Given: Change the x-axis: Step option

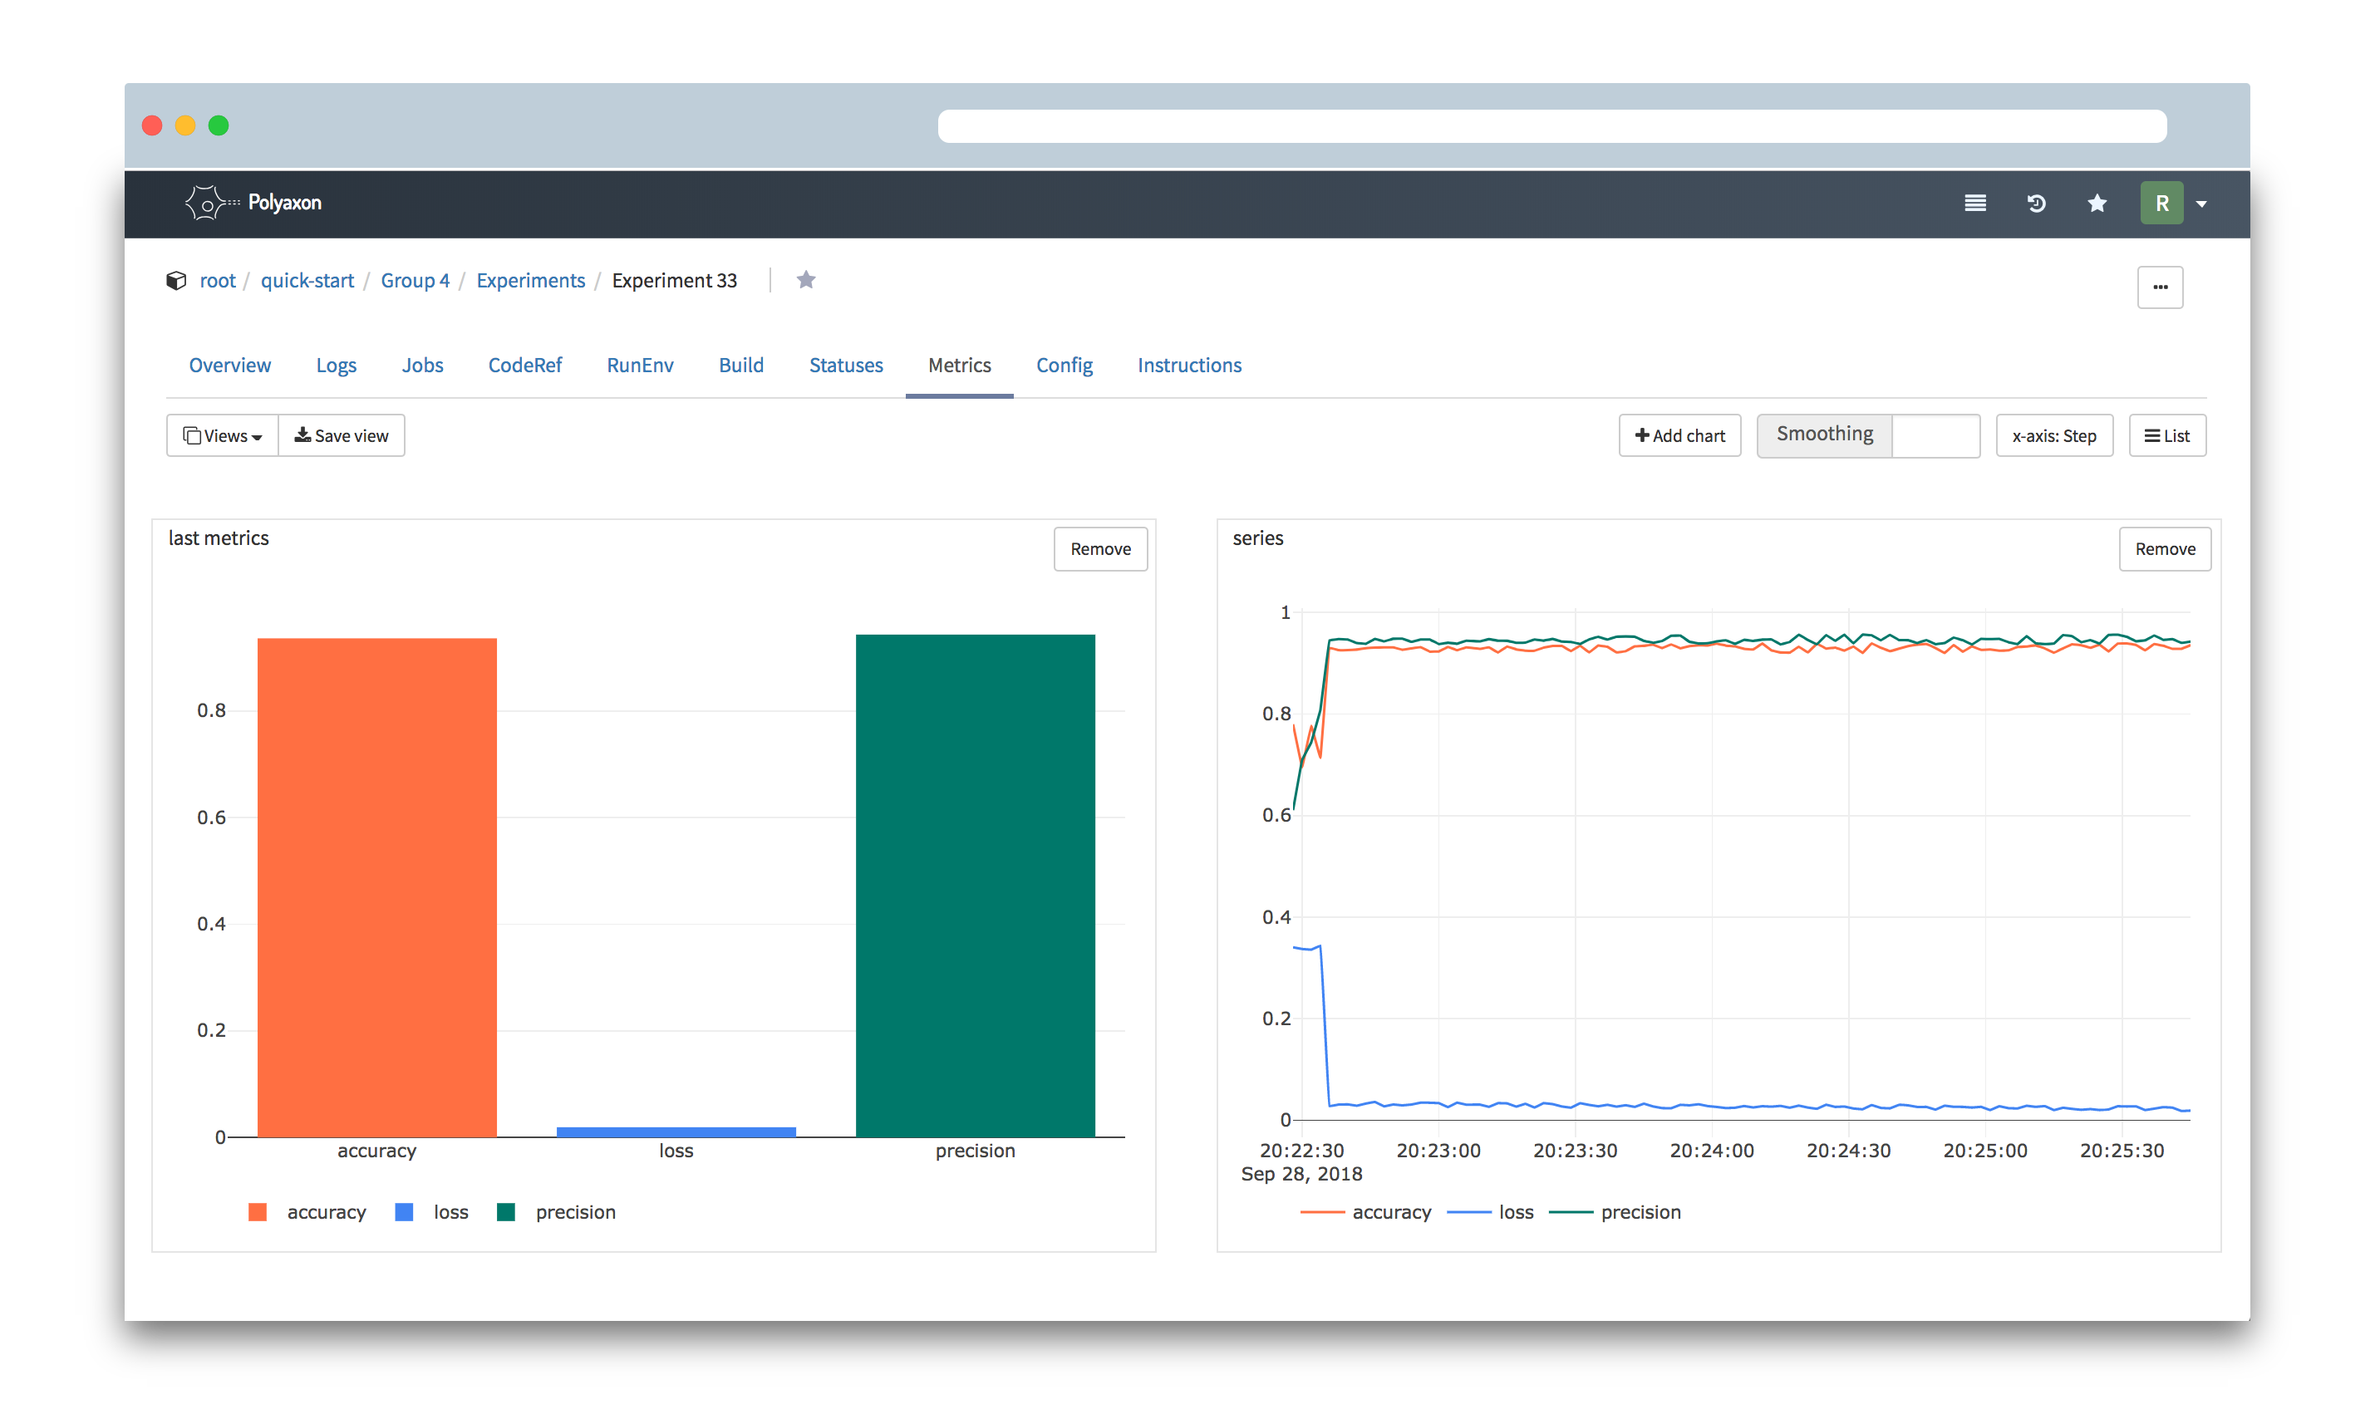Looking at the screenshot, I should coord(2053,436).
